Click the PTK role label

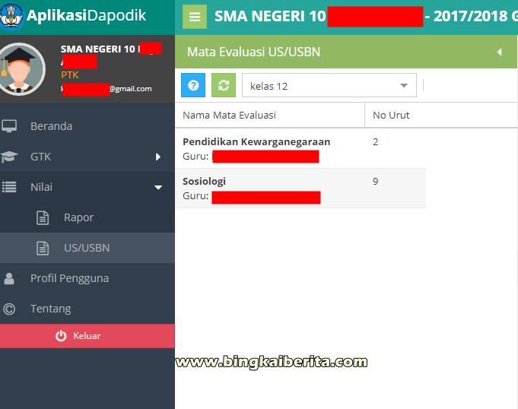point(70,75)
